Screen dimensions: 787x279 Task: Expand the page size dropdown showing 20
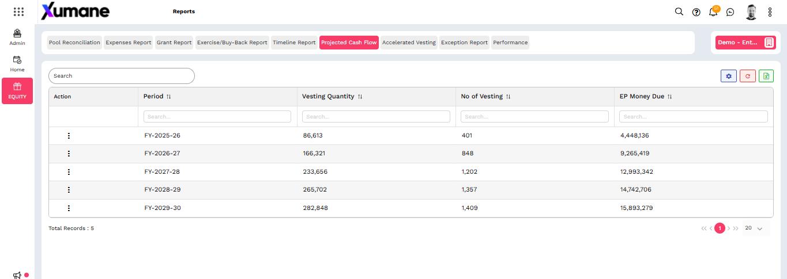753,228
